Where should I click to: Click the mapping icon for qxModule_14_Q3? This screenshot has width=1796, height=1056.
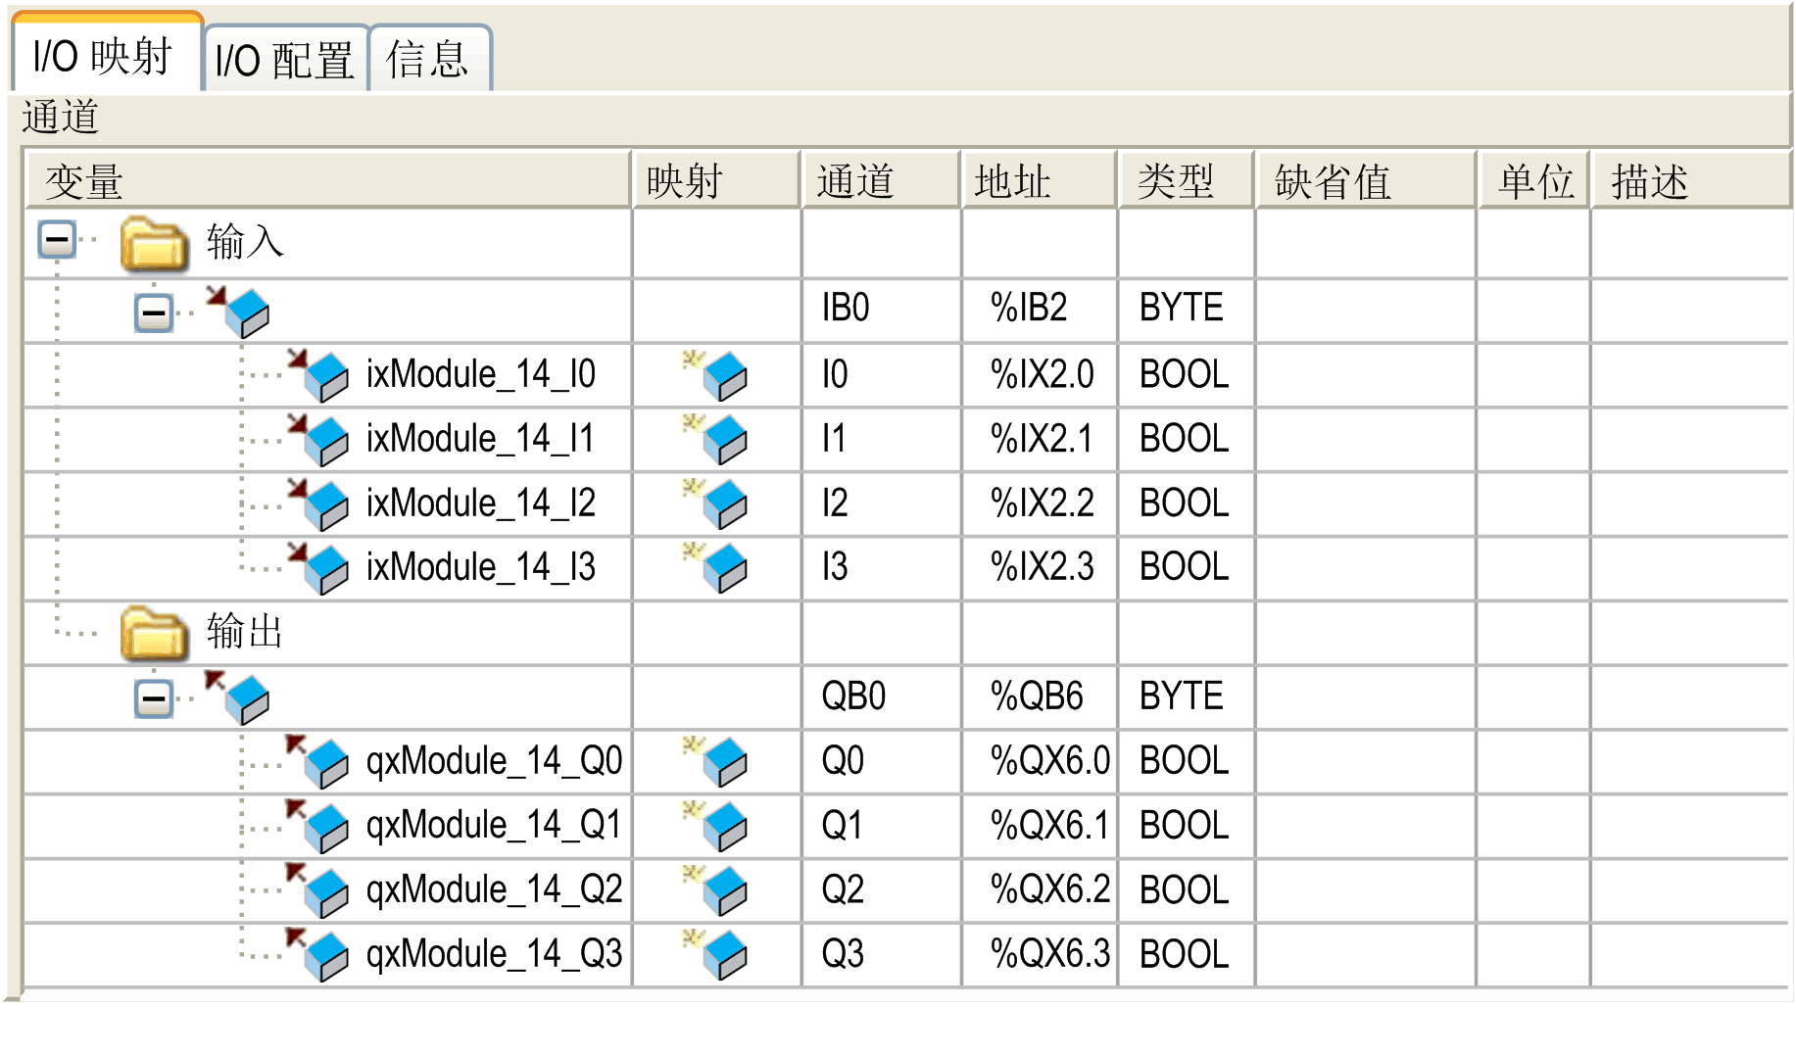(716, 954)
